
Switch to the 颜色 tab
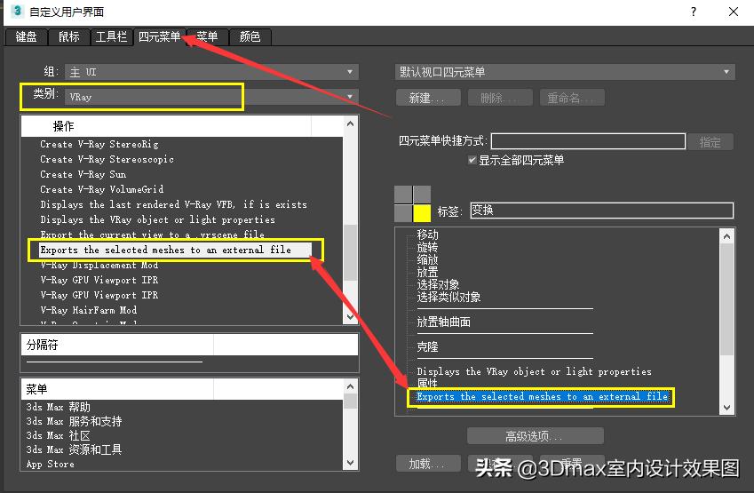[x=250, y=37]
